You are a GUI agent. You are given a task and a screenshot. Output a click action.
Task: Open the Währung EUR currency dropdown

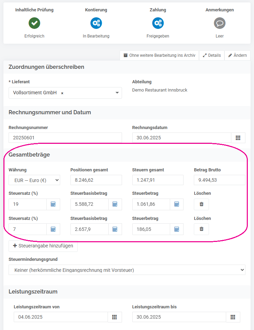tap(34, 180)
